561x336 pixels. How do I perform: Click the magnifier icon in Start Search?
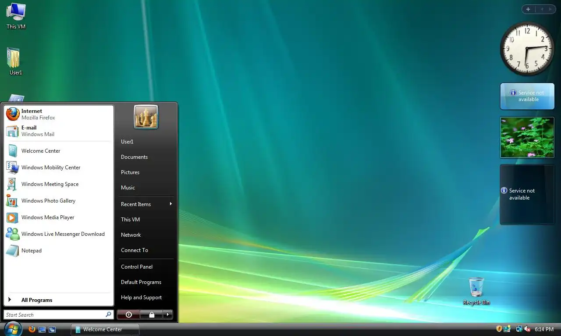click(108, 315)
